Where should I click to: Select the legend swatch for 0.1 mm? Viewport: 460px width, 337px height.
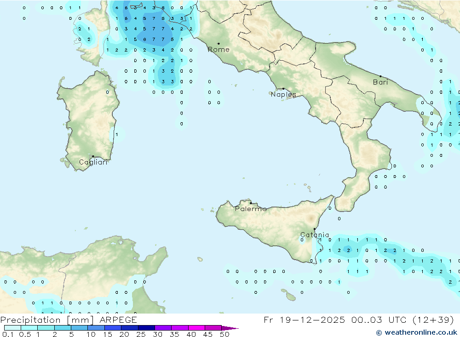click(12, 328)
